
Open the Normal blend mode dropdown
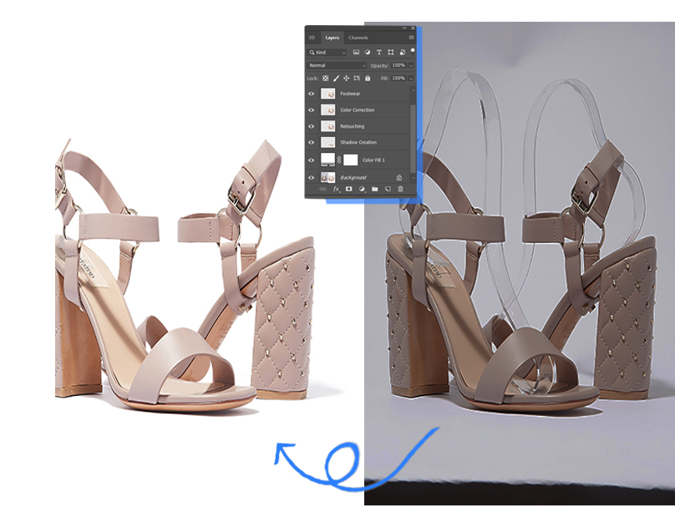[x=337, y=65]
